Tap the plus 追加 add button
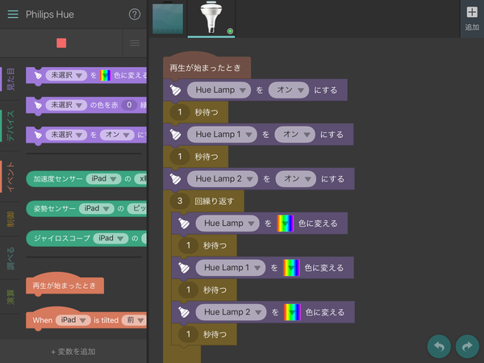This screenshot has height=363, width=484. point(471,18)
